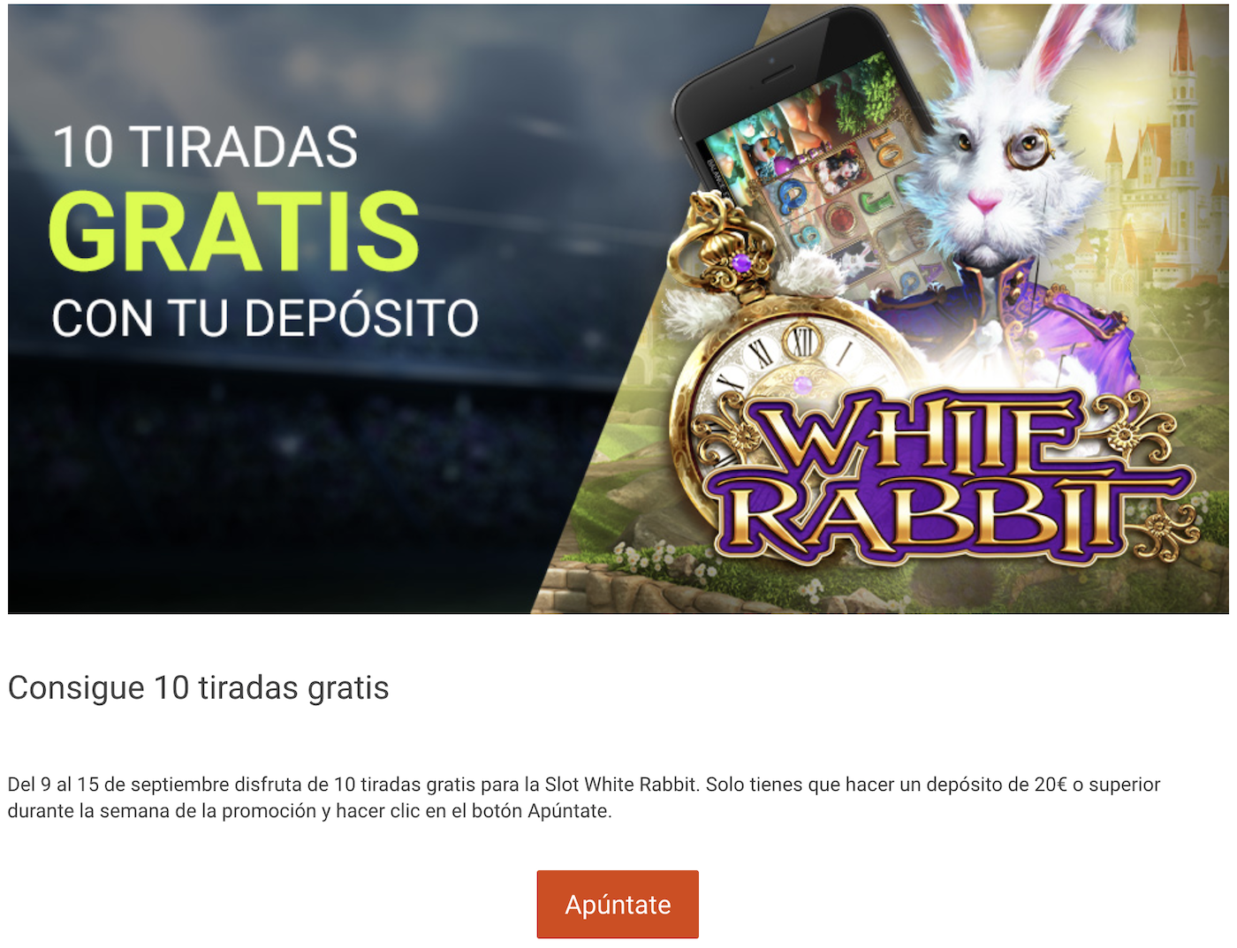
Task: Click the White Rabbit logo text
Action: [x=950, y=474]
